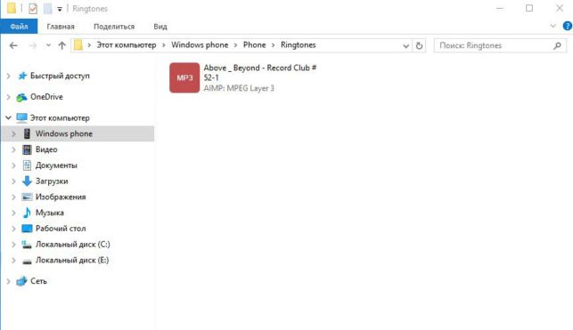Open the Поделиться ribbon tab
Image resolution: width=573 pixels, height=330 pixels.
point(114,27)
